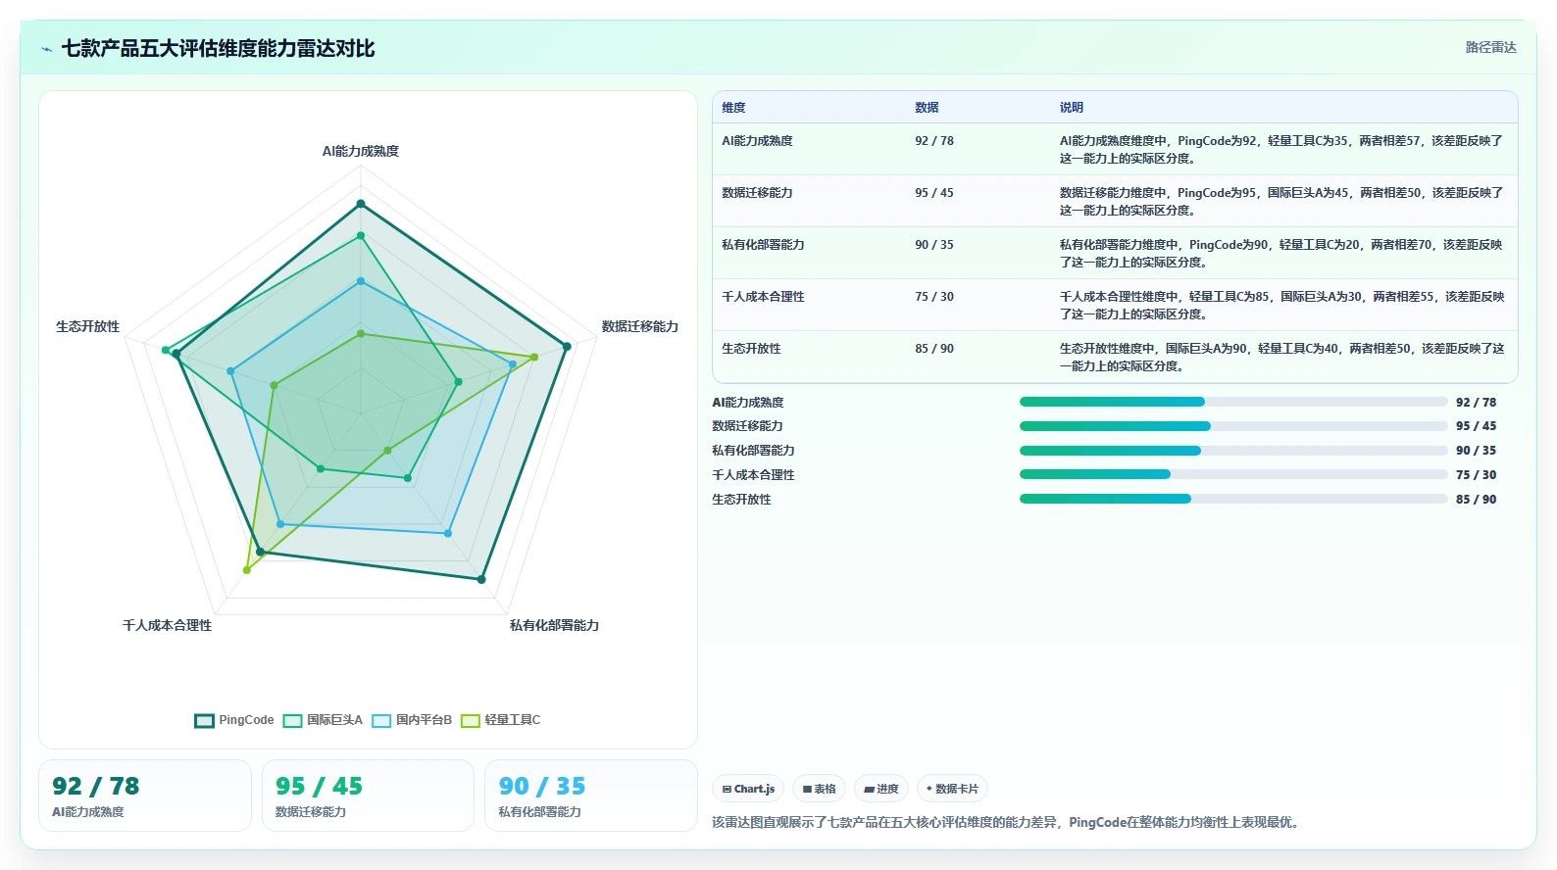Click the 数据迁移能力 progress bar
Image resolution: width=1557 pixels, height=870 pixels.
point(1233,426)
